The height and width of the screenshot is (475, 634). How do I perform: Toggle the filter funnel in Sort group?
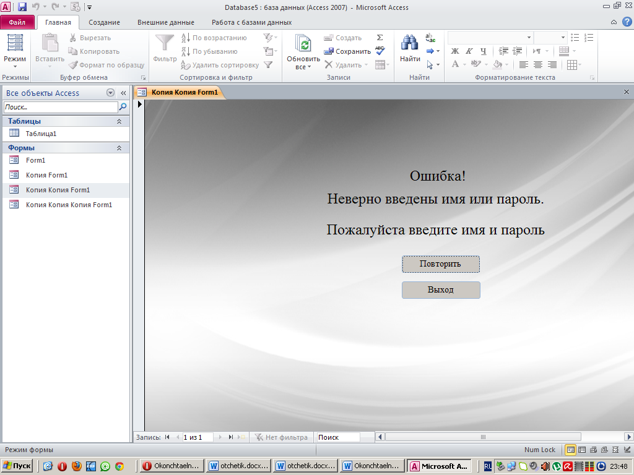pos(268,64)
